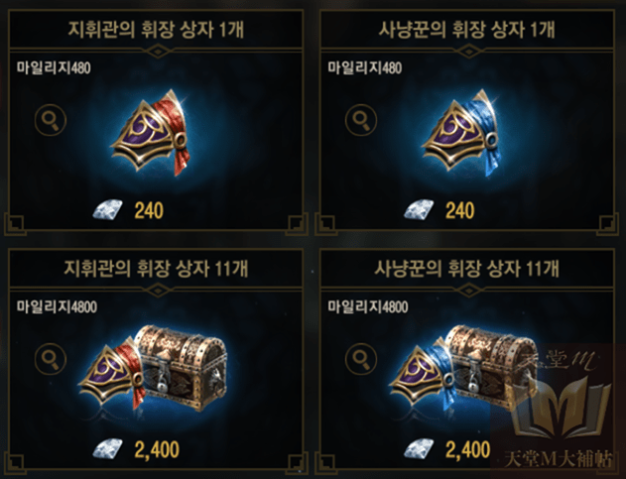Click the 天堂M大補帖 watermark logo

click(x=559, y=410)
